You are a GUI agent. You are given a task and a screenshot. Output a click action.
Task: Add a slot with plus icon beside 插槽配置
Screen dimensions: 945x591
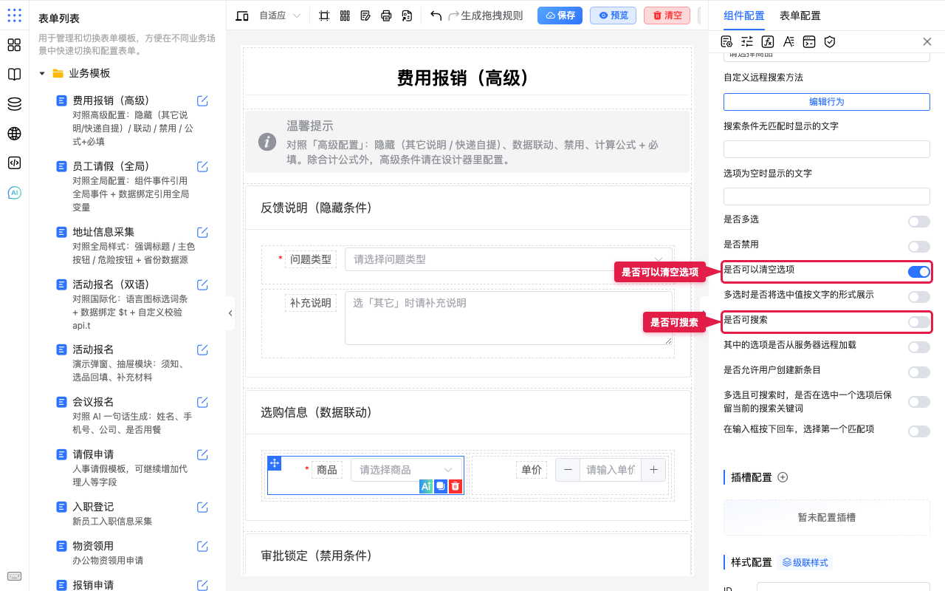(x=783, y=477)
